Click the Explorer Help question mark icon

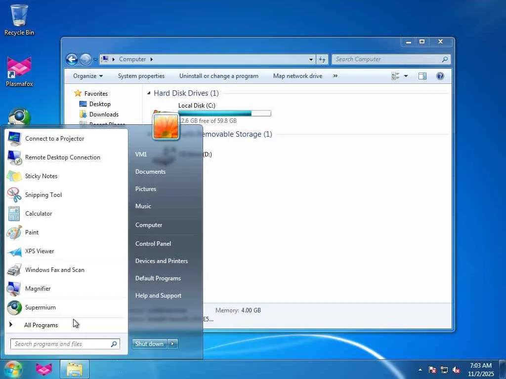coord(440,76)
